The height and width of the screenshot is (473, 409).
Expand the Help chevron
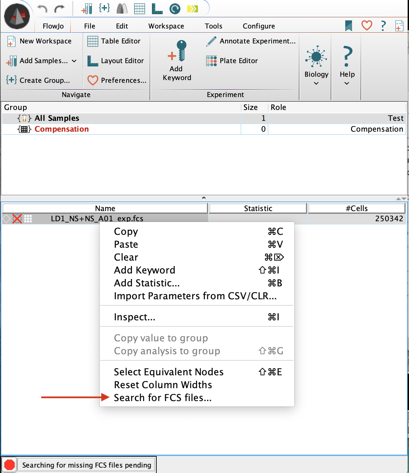pyautogui.click(x=347, y=83)
